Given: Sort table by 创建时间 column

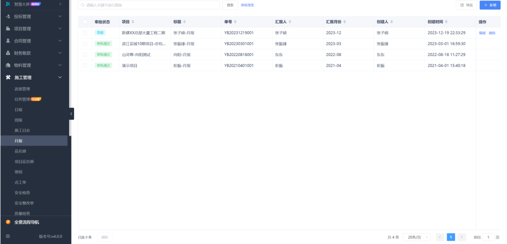Looking at the screenshot, I should tap(446, 22).
